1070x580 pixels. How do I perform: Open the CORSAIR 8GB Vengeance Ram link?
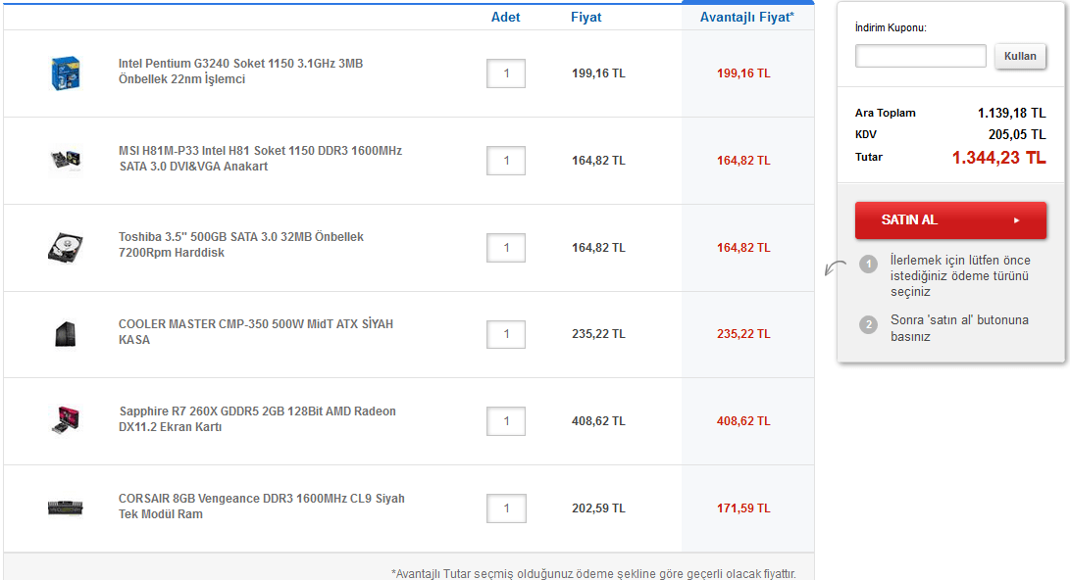tap(261, 507)
